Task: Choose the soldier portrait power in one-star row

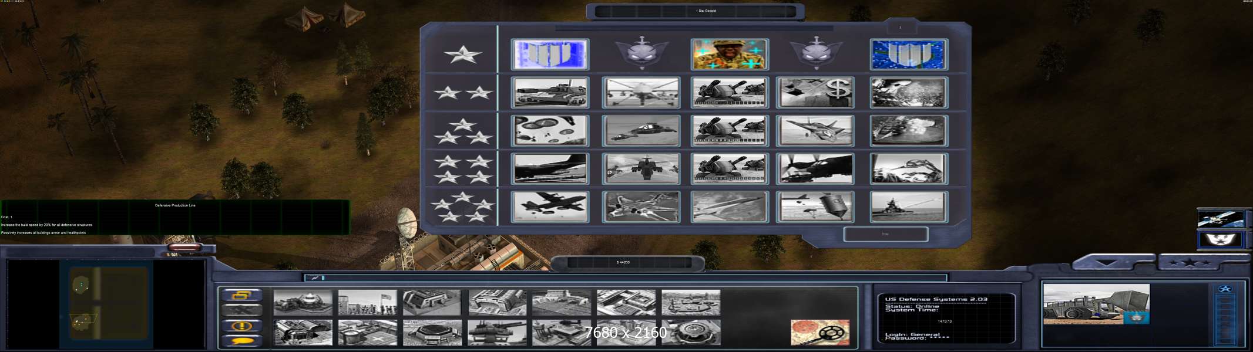Action: (730, 55)
